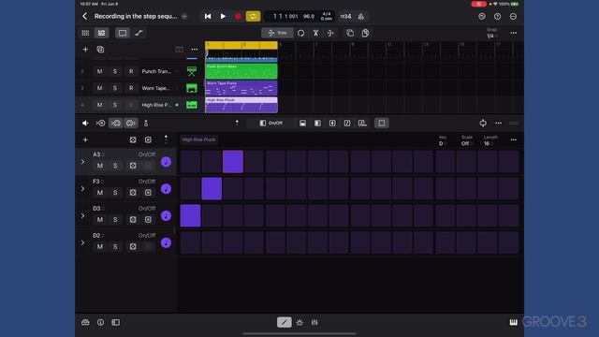The width and height of the screenshot is (599, 337).
Task: Add a new row to the pattern
Action: 85,139
